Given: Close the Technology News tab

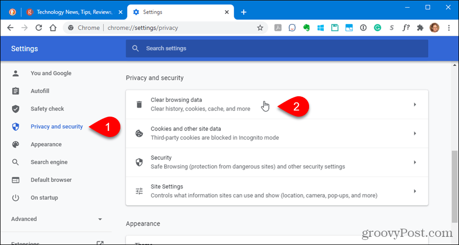Looking at the screenshot, I should pyautogui.click(x=120, y=12).
